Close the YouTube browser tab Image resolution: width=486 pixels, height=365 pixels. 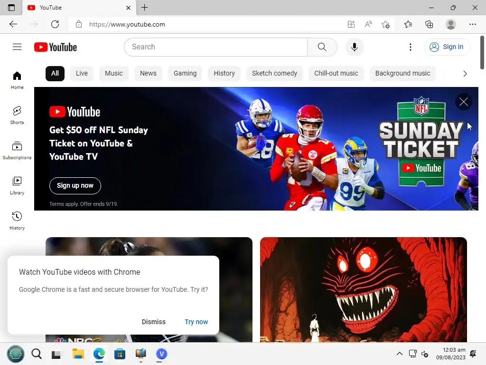(x=128, y=8)
